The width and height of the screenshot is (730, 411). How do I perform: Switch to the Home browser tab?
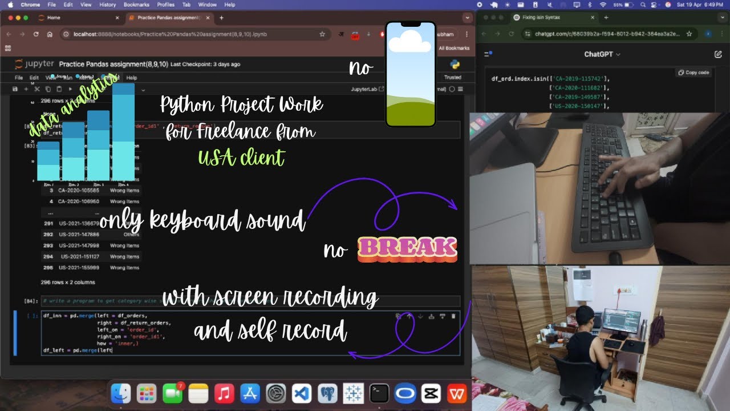[x=79, y=18]
